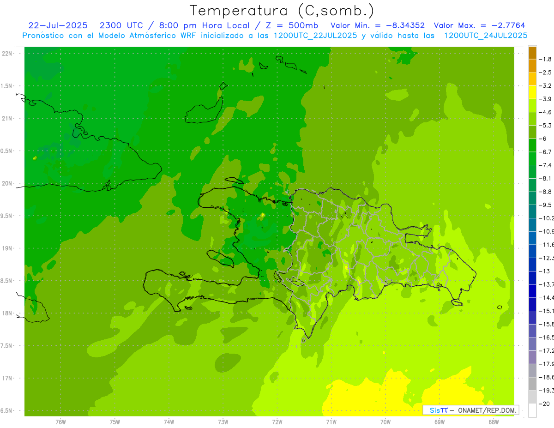554x428 pixels.
Task: Click the '20N' latitude axis label
Action: 6,183
